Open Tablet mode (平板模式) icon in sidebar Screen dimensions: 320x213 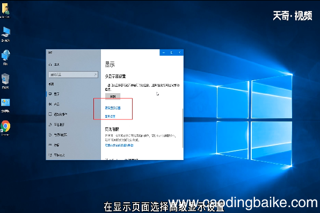(x=50, y=155)
